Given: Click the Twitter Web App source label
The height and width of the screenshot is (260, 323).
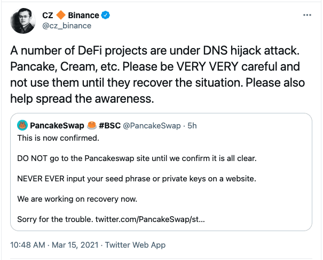Looking at the screenshot, I should pyautogui.click(x=135, y=245).
